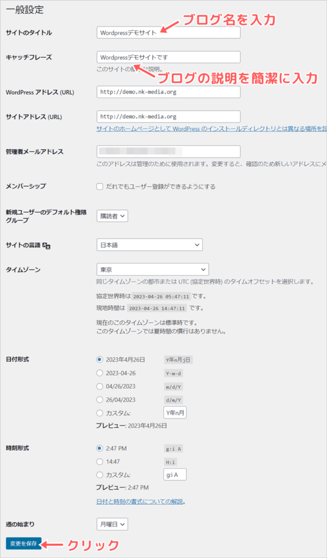The height and width of the screenshot is (558, 327).
Task: Enable the だれでもユーザー登録ができるようにする checkbox
Action: point(100,186)
